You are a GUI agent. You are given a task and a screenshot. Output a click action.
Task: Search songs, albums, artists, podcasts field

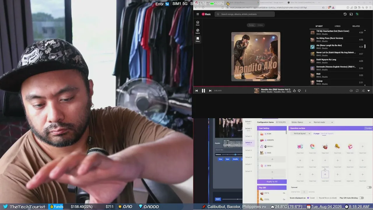pos(245,14)
